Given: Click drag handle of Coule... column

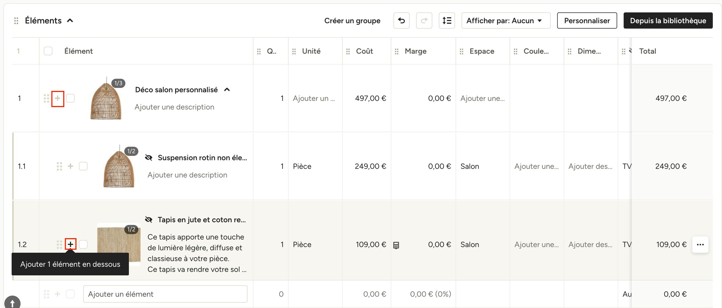Looking at the screenshot, I should pyautogui.click(x=516, y=51).
